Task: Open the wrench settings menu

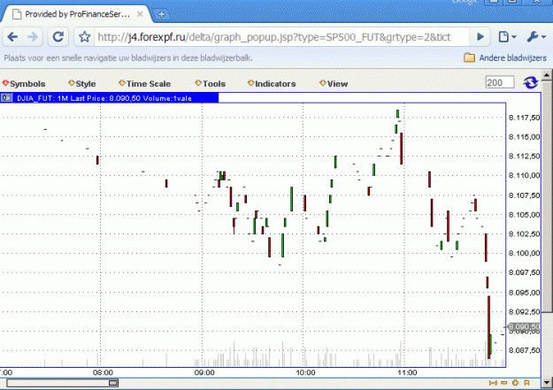Action: (536, 36)
